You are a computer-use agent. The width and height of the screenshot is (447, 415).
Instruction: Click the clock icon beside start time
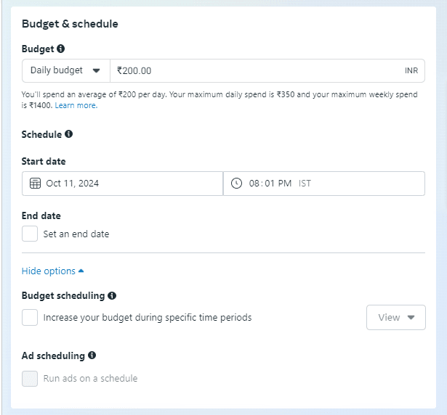(x=236, y=184)
